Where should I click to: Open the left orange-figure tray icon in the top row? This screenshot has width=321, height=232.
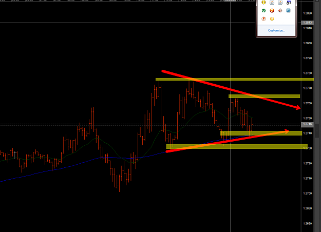[272, 3]
